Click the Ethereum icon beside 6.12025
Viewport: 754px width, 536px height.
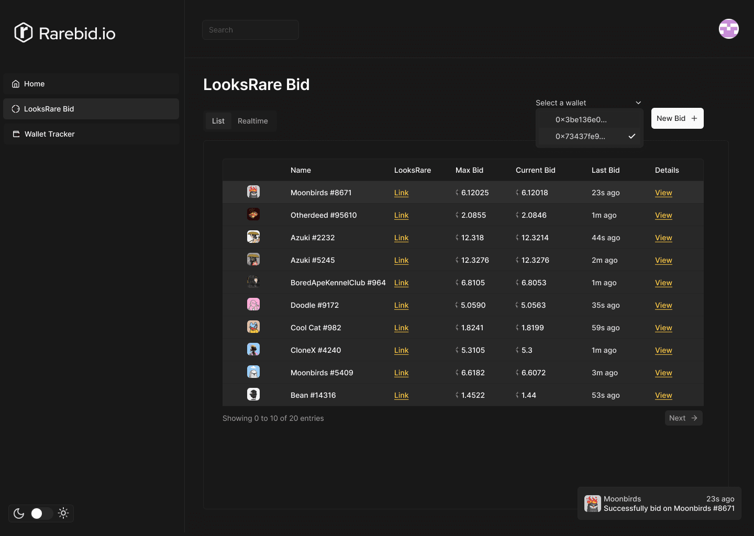pyautogui.click(x=457, y=193)
